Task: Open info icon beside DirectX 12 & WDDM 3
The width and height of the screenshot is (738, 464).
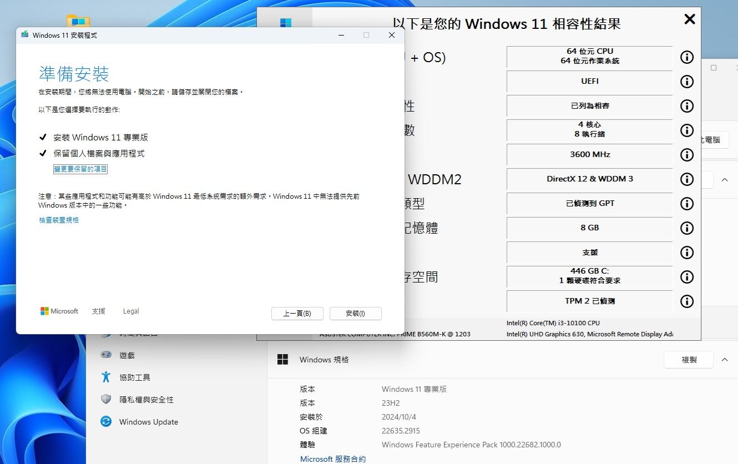Action: pos(687,179)
